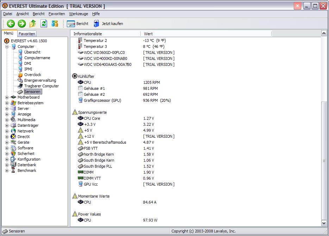Click the Konfiguration icon in tree

(x=13, y=159)
